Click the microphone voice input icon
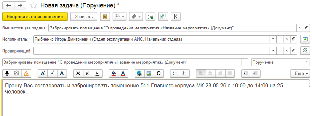 click(7, 73)
